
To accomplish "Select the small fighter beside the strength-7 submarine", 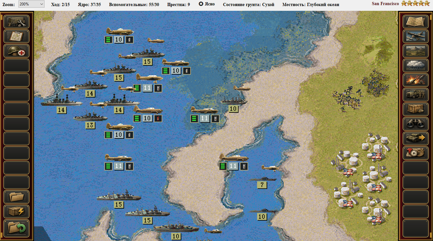I will click(270, 168).
